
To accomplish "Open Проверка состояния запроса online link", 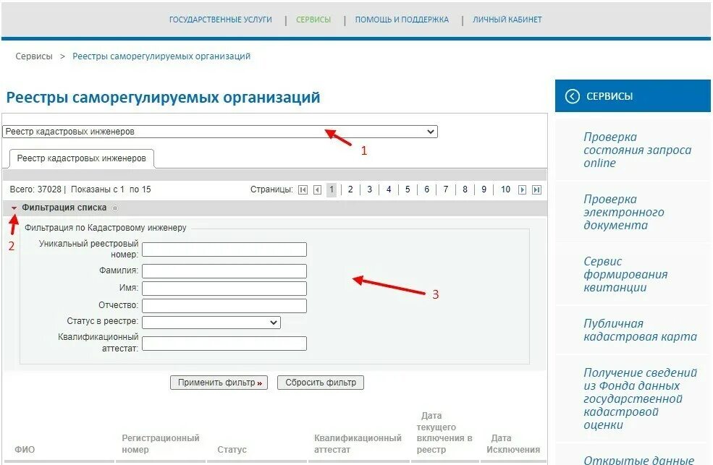I will click(x=637, y=150).
